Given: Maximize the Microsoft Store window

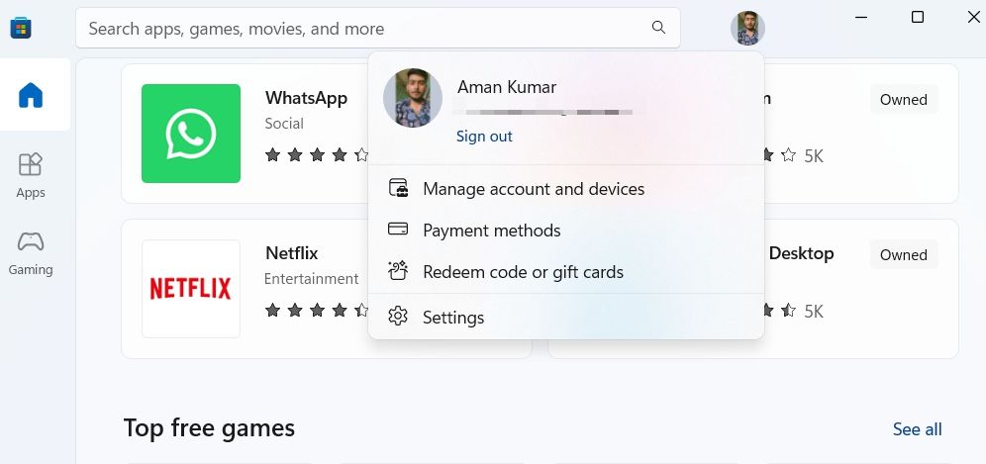Looking at the screenshot, I should [918, 18].
